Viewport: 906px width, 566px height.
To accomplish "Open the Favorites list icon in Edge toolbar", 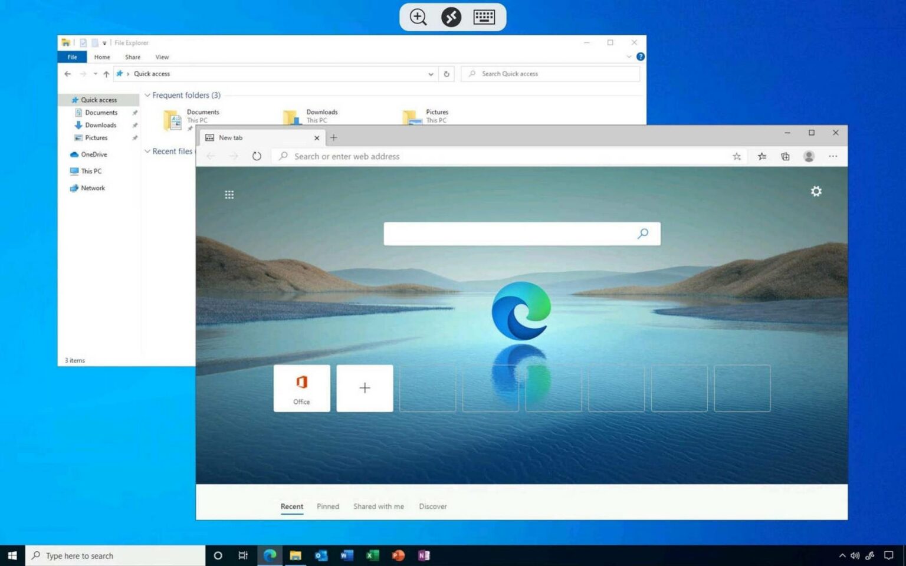I will pos(761,156).
